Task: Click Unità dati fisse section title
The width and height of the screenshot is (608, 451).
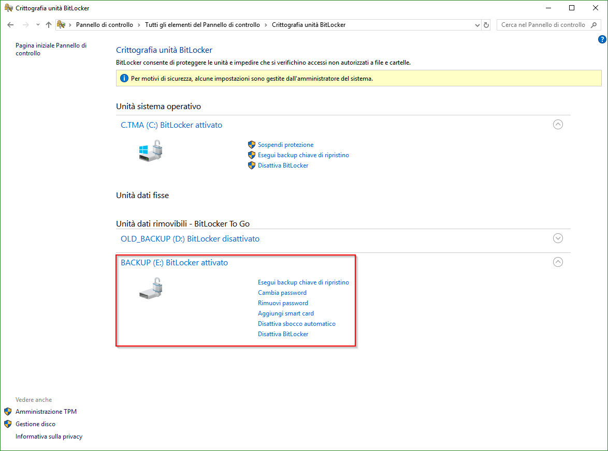Action: pos(142,195)
